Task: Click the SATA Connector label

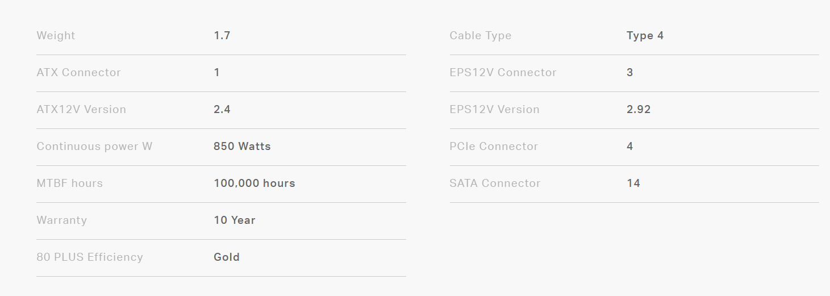Action: pos(495,184)
